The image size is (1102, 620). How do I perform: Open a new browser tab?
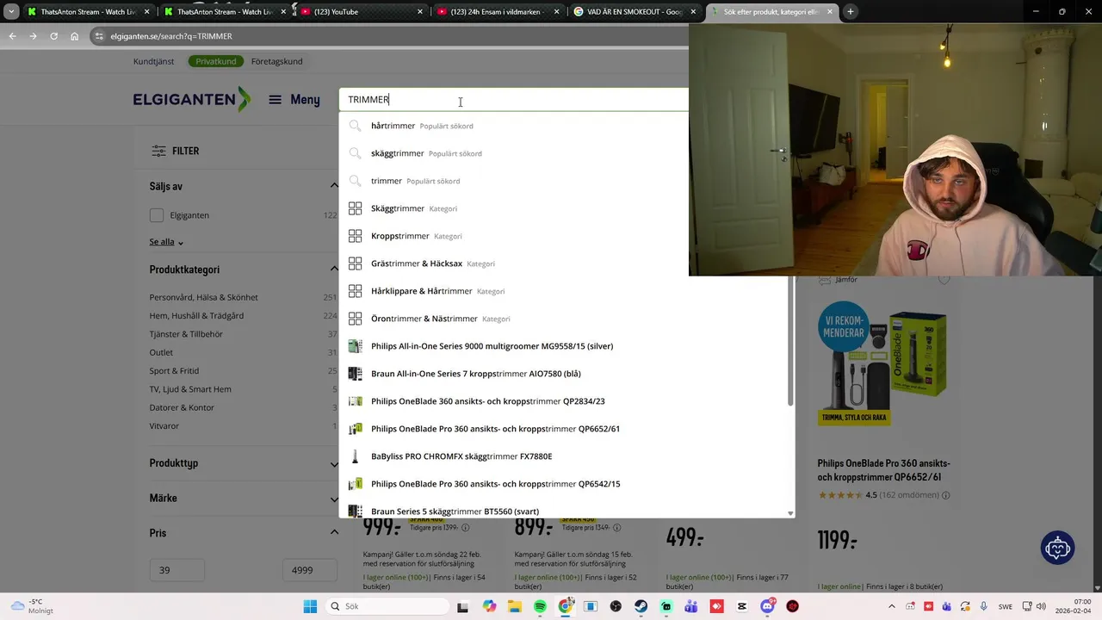(x=851, y=12)
